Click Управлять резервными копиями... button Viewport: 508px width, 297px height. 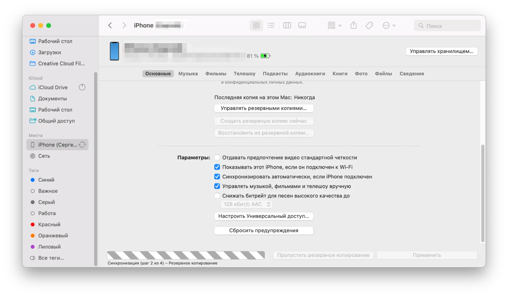tap(264, 108)
